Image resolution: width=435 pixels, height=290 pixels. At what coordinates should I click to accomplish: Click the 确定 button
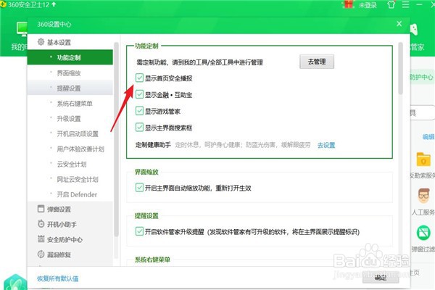point(381,278)
